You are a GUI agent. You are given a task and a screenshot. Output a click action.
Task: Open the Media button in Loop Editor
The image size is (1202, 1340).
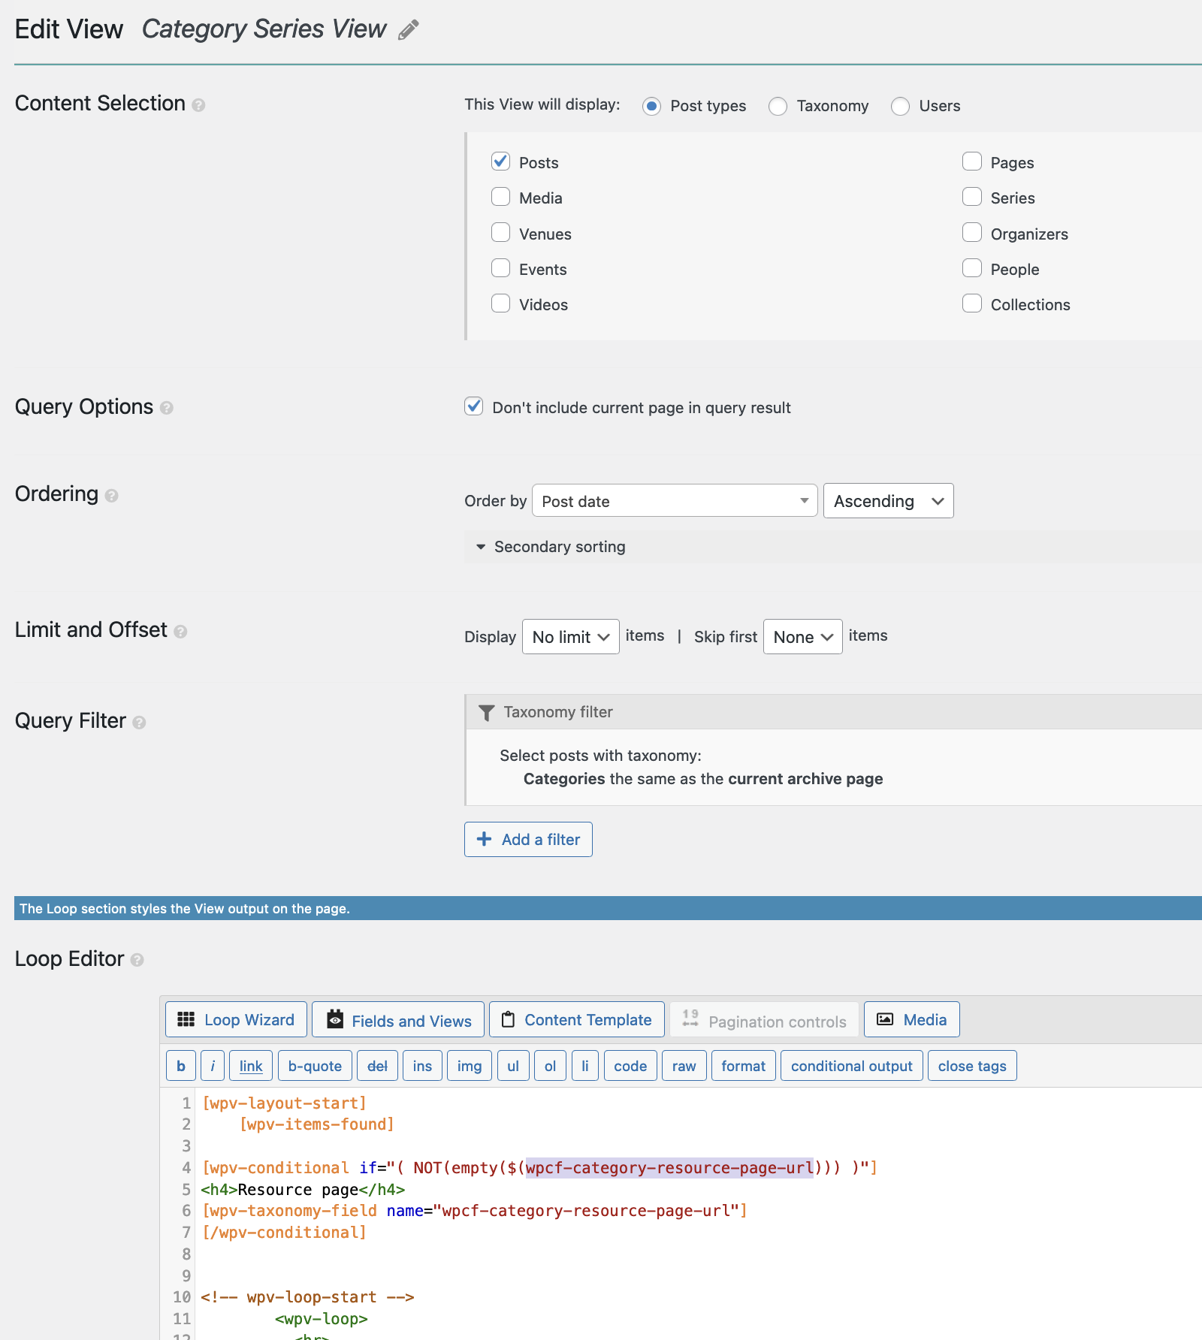pos(911,1020)
